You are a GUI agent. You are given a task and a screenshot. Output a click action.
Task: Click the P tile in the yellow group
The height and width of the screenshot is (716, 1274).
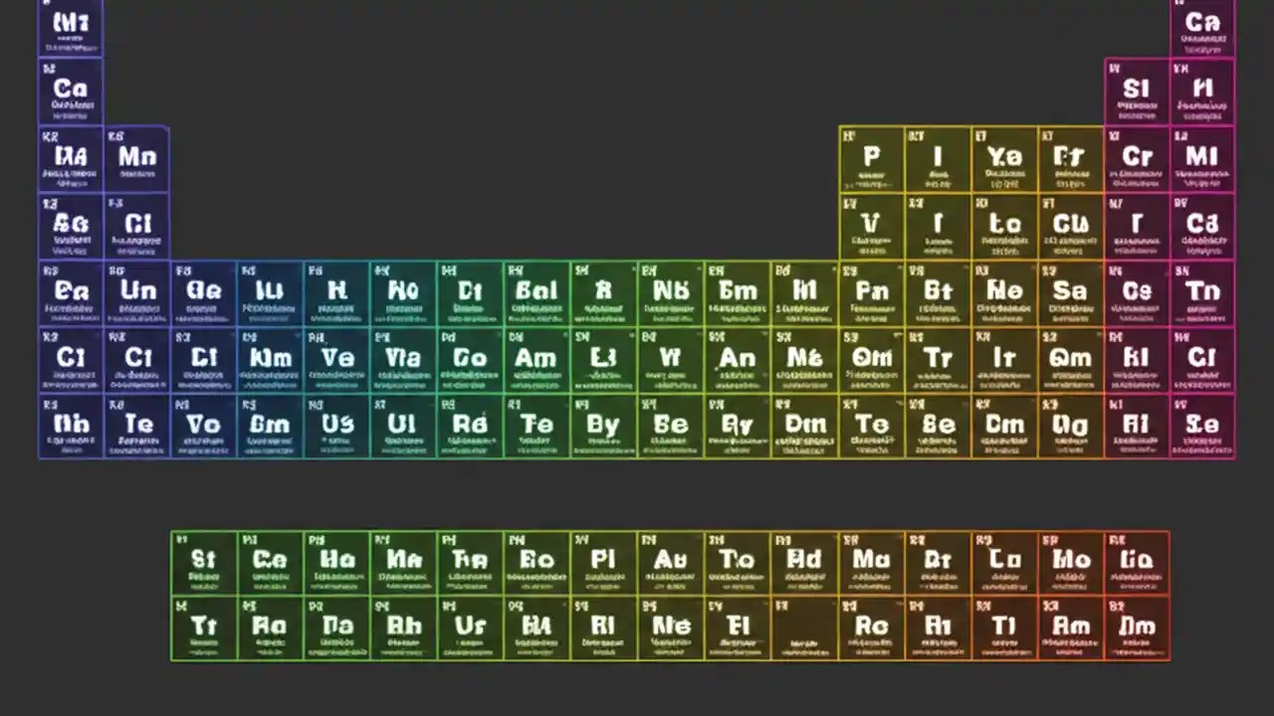tap(871, 157)
